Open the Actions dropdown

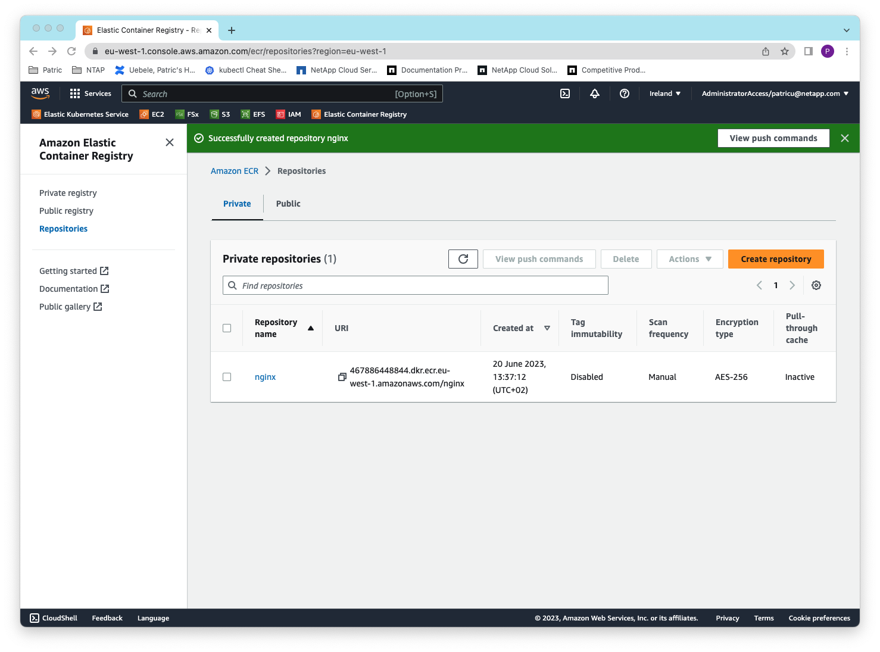click(689, 258)
